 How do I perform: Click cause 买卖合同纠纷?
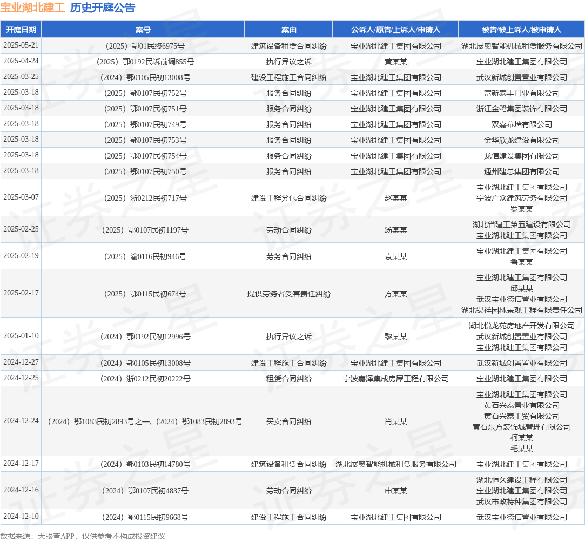pyautogui.click(x=289, y=421)
